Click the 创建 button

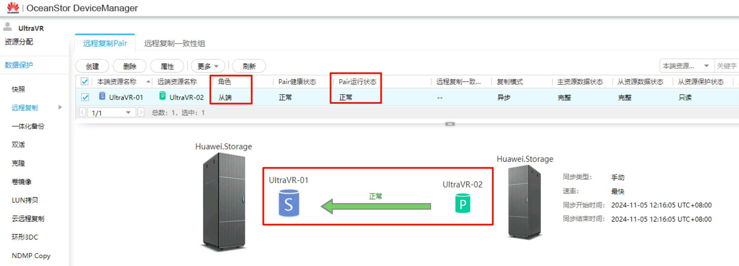pyautogui.click(x=92, y=66)
